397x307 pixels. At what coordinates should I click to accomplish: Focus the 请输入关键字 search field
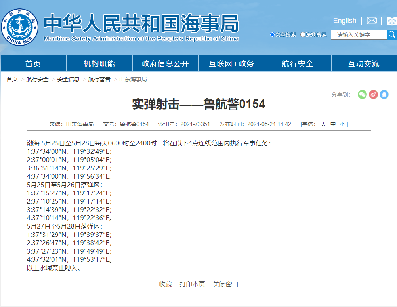(359, 35)
